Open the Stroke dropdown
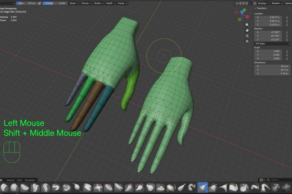Screen dimensions: 292x194 pyautogui.click(x=99, y=3)
